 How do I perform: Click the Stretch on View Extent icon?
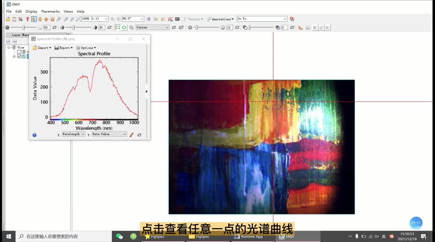118,28
